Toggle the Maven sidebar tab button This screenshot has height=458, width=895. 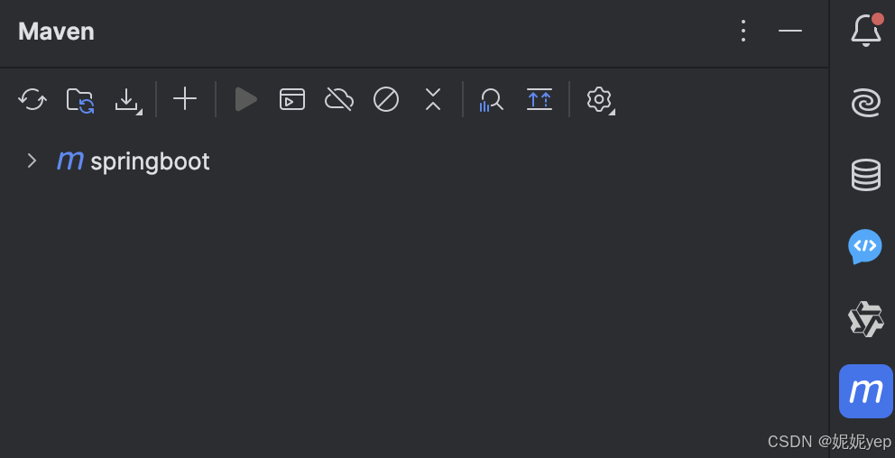point(866,391)
